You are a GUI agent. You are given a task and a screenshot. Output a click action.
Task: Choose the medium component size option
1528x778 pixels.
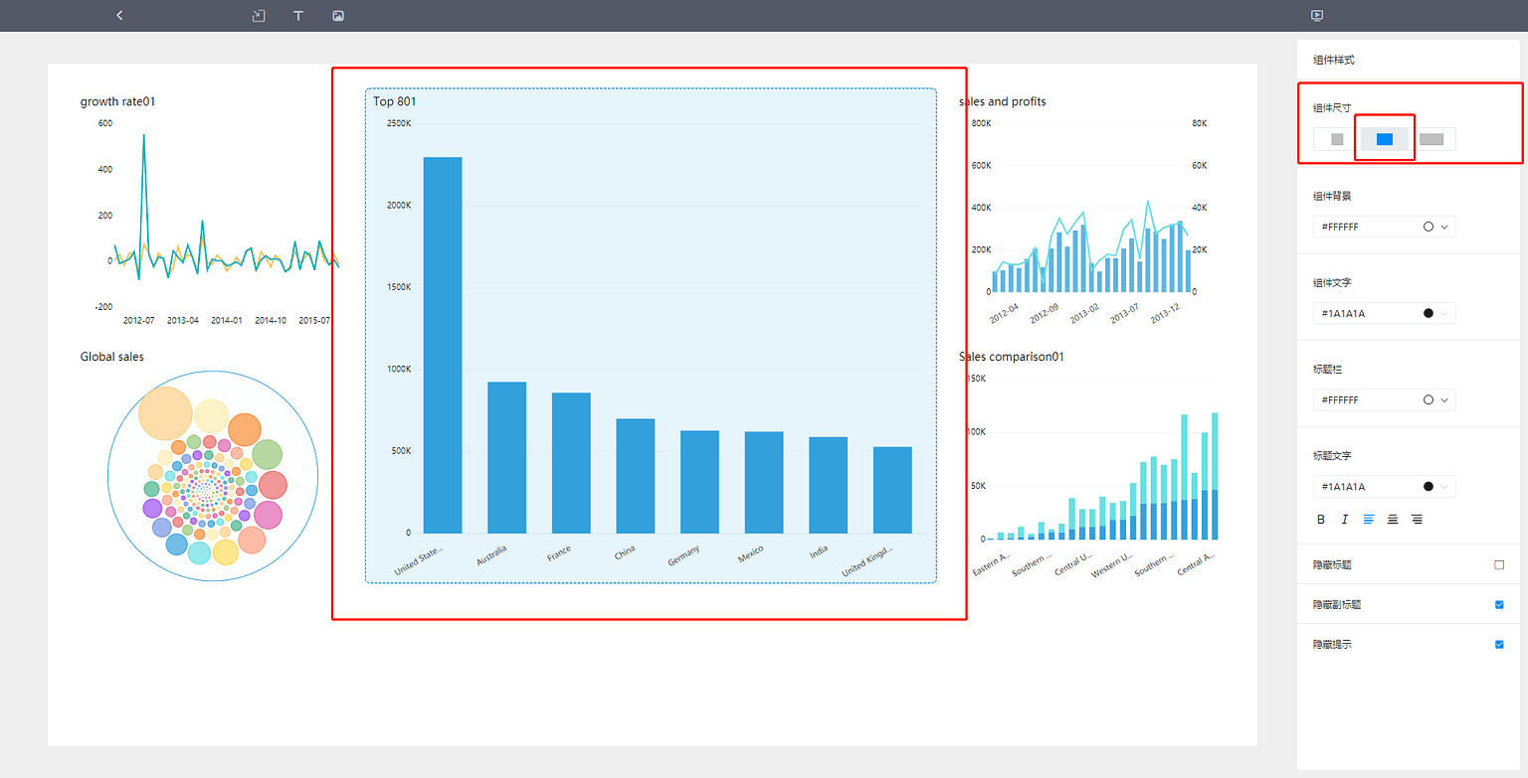click(1385, 139)
